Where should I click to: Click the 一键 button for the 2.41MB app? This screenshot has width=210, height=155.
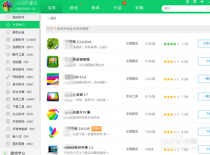pos(204,79)
